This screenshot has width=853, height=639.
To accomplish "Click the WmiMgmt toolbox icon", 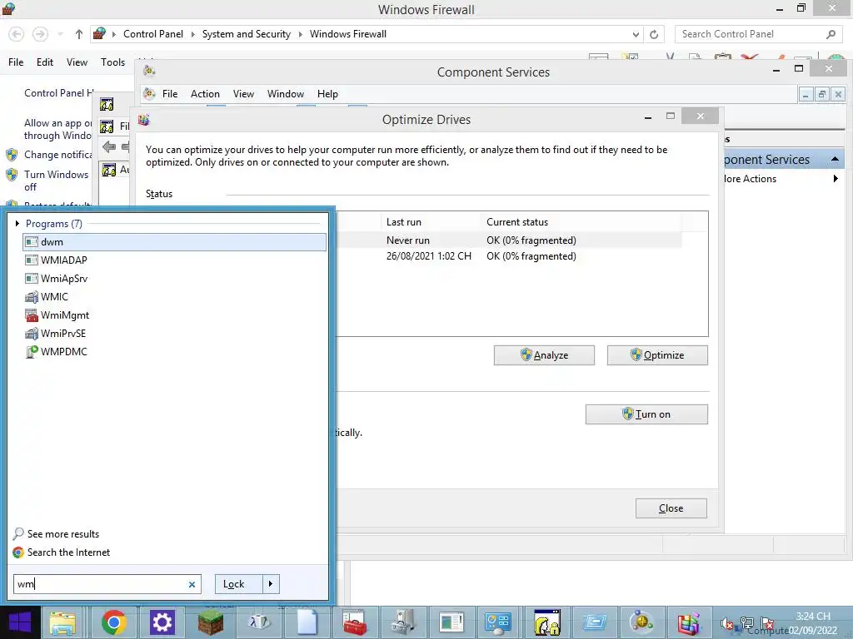I will pyautogui.click(x=32, y=315).
